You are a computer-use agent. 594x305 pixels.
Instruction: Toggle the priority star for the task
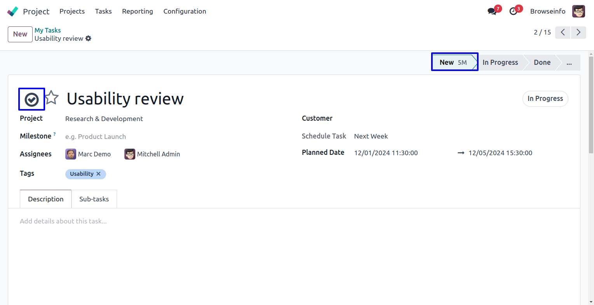click(x=52, y=98)
